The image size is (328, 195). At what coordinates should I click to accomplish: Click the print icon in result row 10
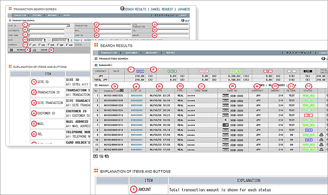pyautogui.click(x=321, y=140)
